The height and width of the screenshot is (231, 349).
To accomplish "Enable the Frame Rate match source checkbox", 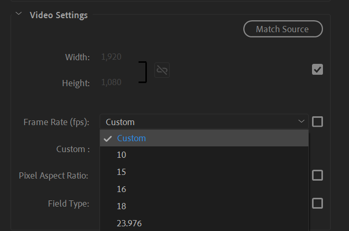I will [317, 122].
